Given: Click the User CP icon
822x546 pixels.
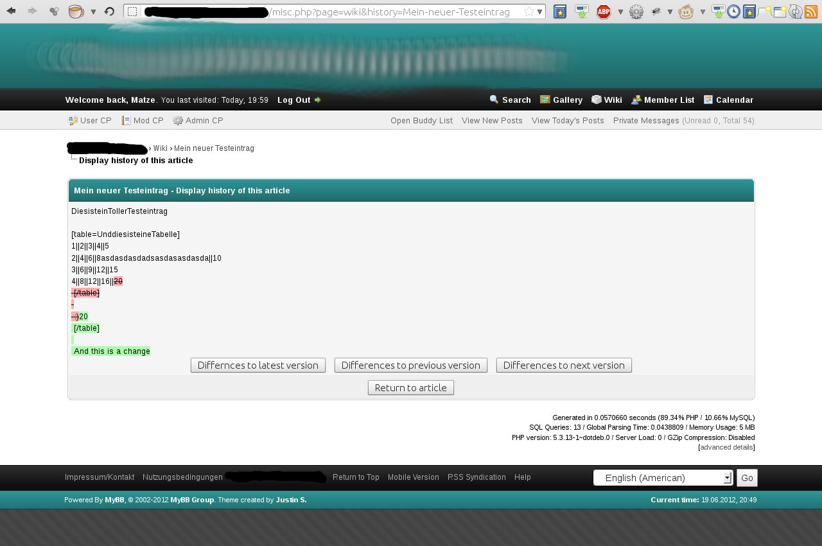Looking at the screenshot, I should click(73, 120).
